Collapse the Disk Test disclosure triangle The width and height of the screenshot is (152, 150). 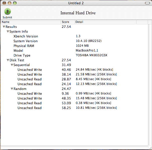coord(8,60)
